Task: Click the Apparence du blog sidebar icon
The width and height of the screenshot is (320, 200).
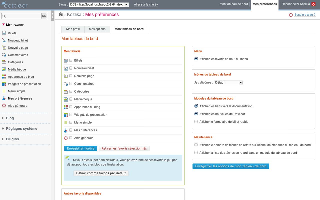Action: pyautogui.click(x=4, y=77)
